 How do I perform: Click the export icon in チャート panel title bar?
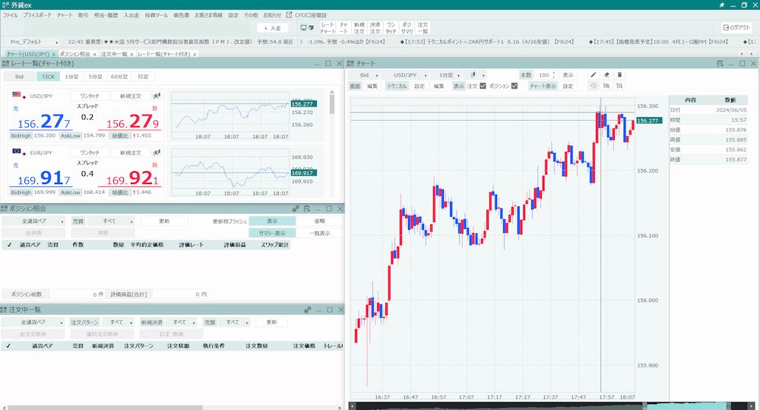(720, 64)
